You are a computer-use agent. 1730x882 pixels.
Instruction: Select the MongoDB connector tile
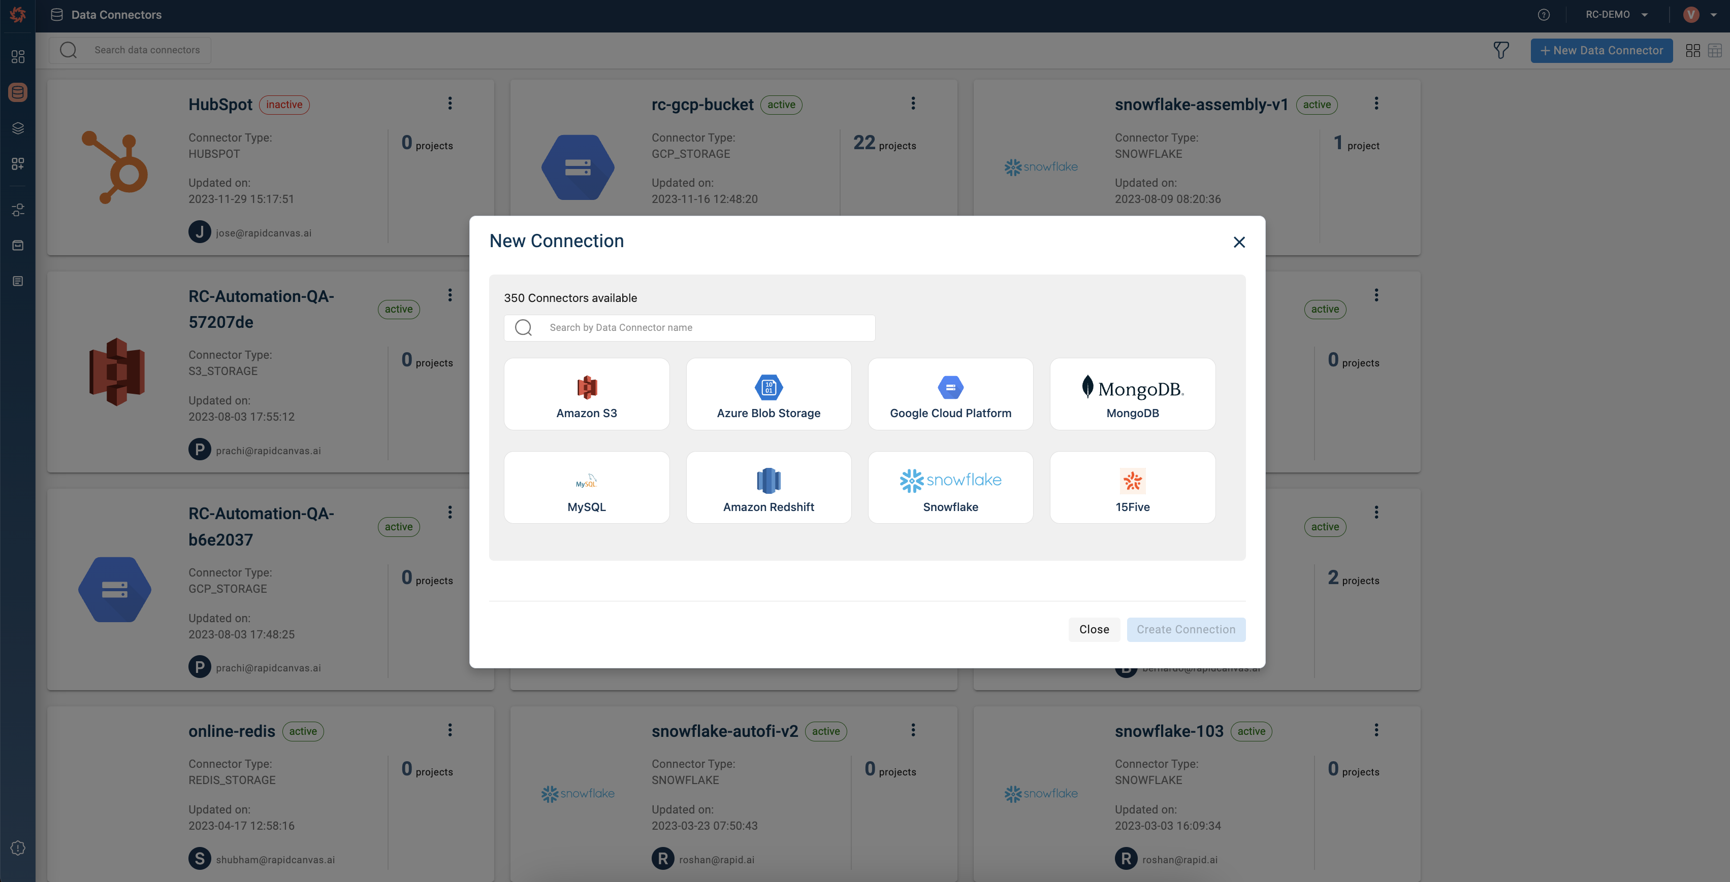[x=1132, y=394]
